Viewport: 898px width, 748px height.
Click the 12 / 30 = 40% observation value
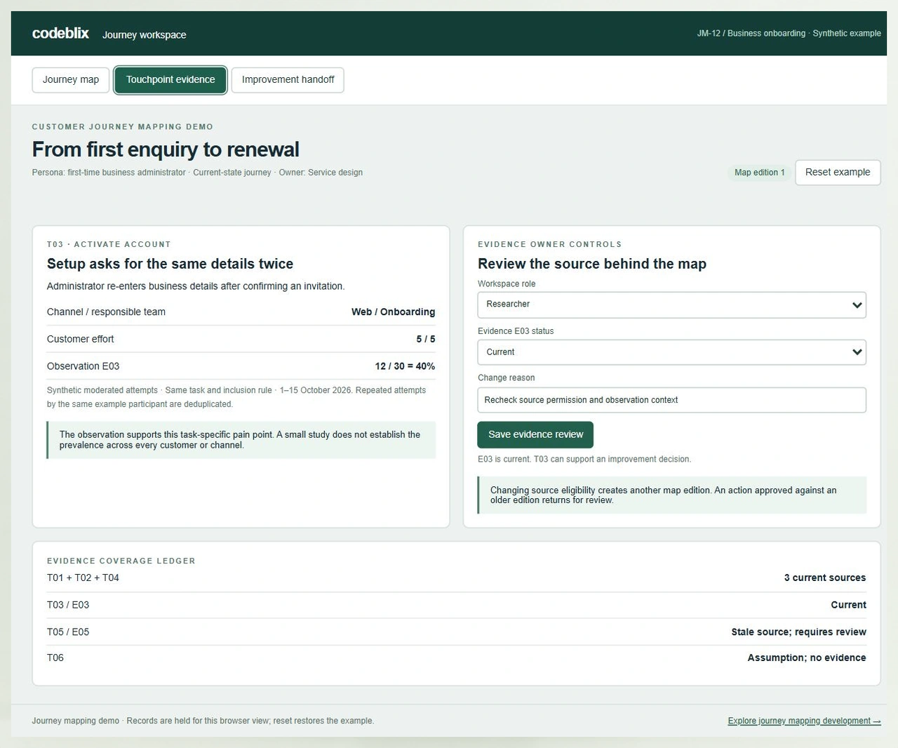tap(405, 366)
